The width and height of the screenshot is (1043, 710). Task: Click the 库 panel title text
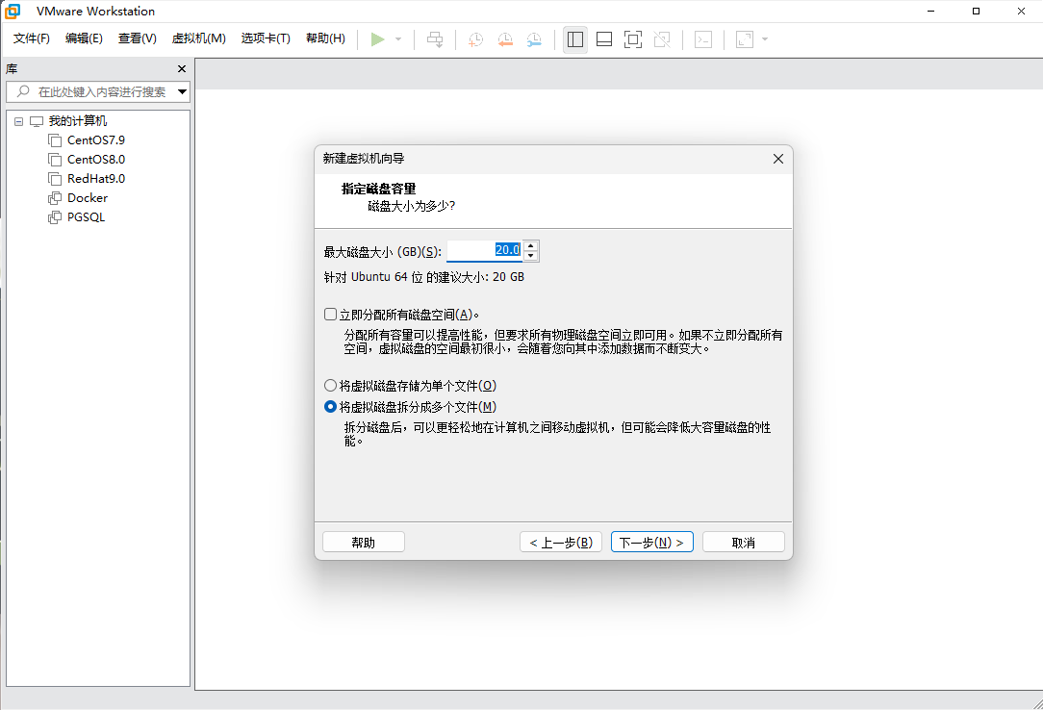tap(12, 68)
